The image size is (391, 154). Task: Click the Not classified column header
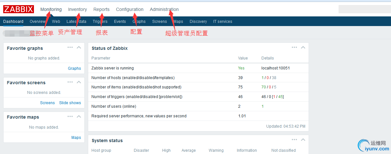(283, 150)
